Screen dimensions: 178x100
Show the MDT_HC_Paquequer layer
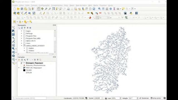pos(21,68)
